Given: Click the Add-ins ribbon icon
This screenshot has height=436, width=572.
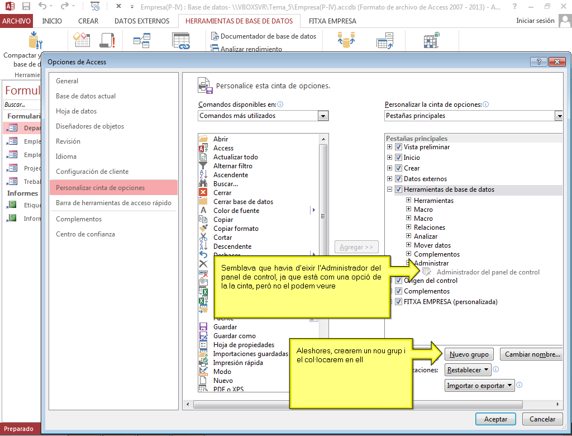Looking at the screenshot, I should pos(432,40).
